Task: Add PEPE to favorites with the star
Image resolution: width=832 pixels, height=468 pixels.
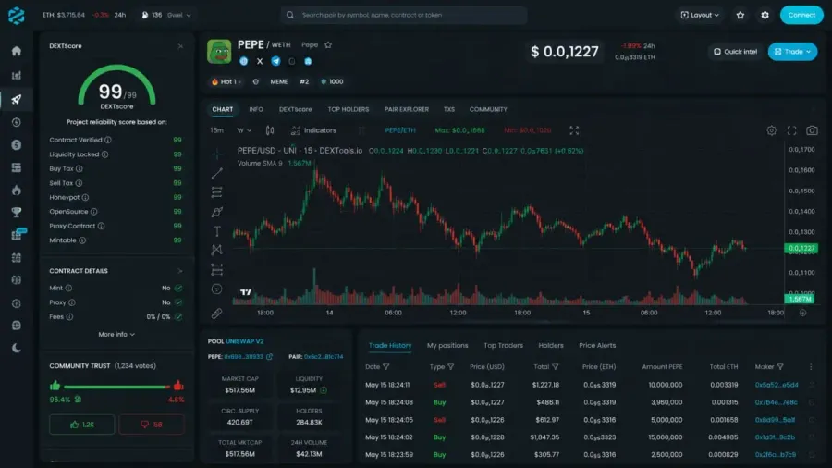Action: coord(328,45)
